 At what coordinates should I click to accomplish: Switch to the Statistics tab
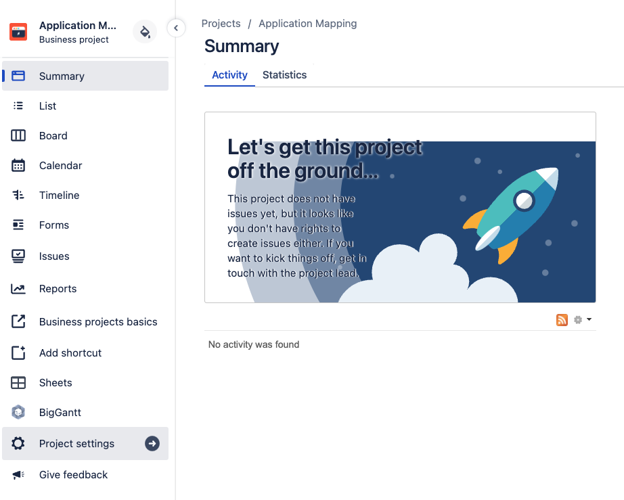[x=284, y=75]
